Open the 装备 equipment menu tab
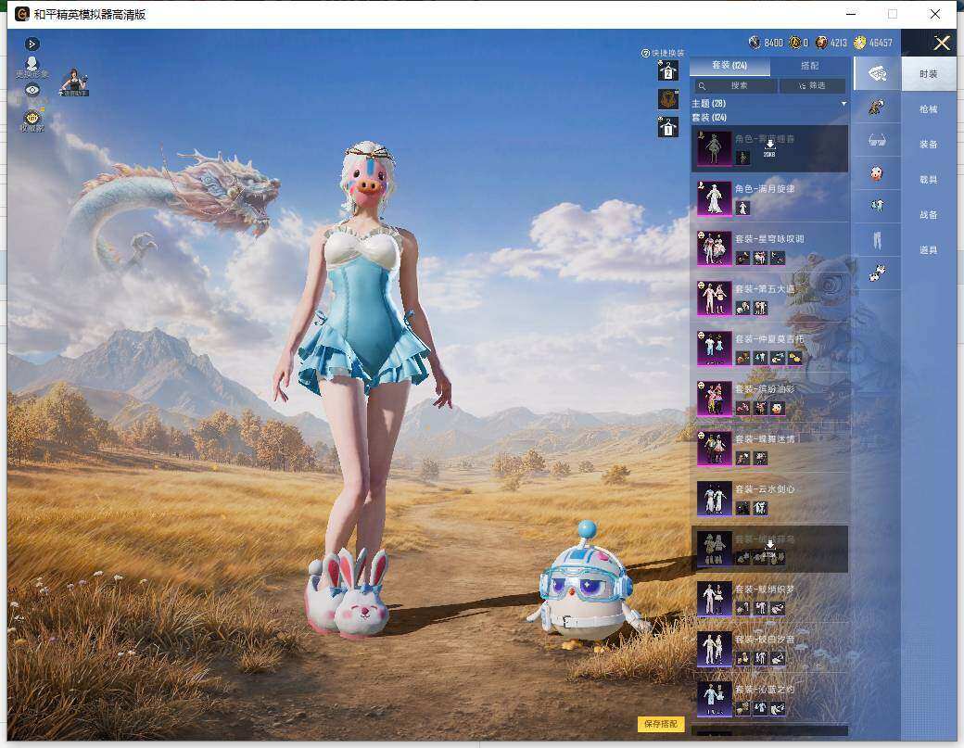Viewport: 964px width, 748px height. (929, 144)
